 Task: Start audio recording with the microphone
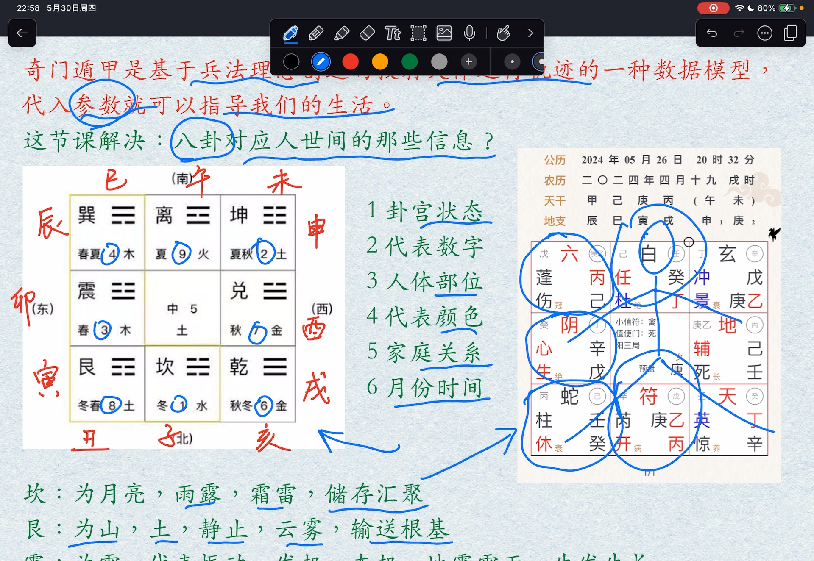coord(470,33)
